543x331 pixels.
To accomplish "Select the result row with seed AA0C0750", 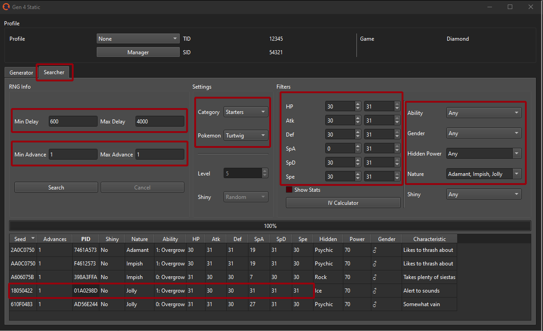I will (233, 264).
